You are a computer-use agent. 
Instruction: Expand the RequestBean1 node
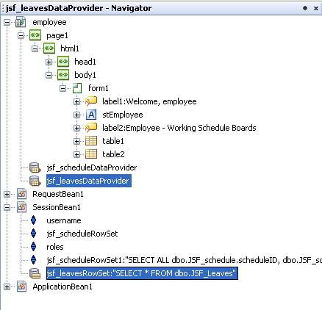(x=7, y=194)
